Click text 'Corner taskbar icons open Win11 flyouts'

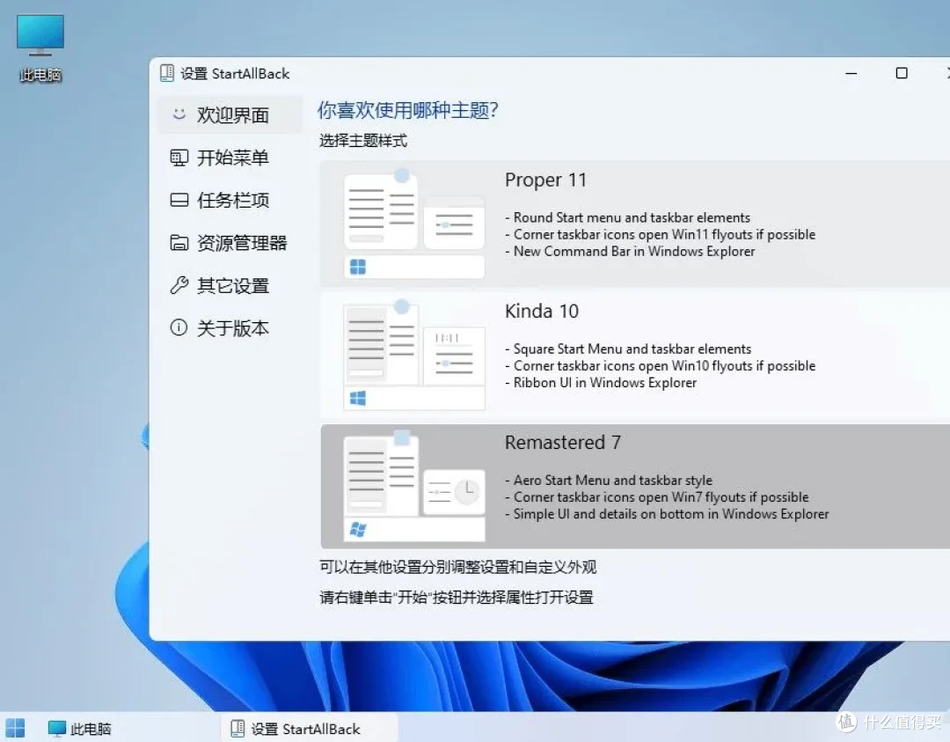coord(624,235)
